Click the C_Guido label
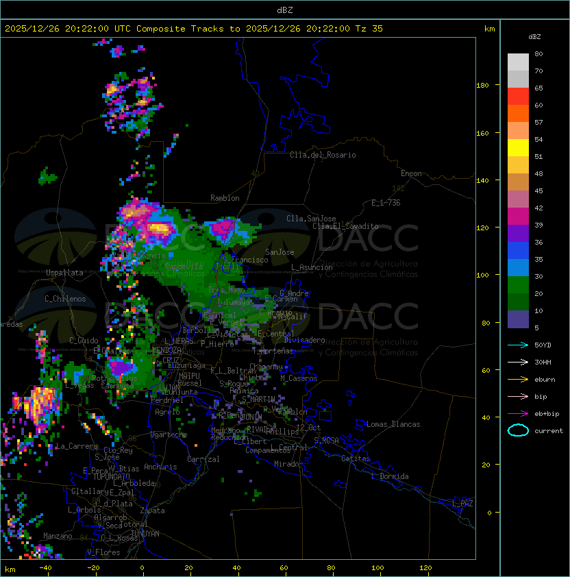The image size is (570, 577). 84,341
